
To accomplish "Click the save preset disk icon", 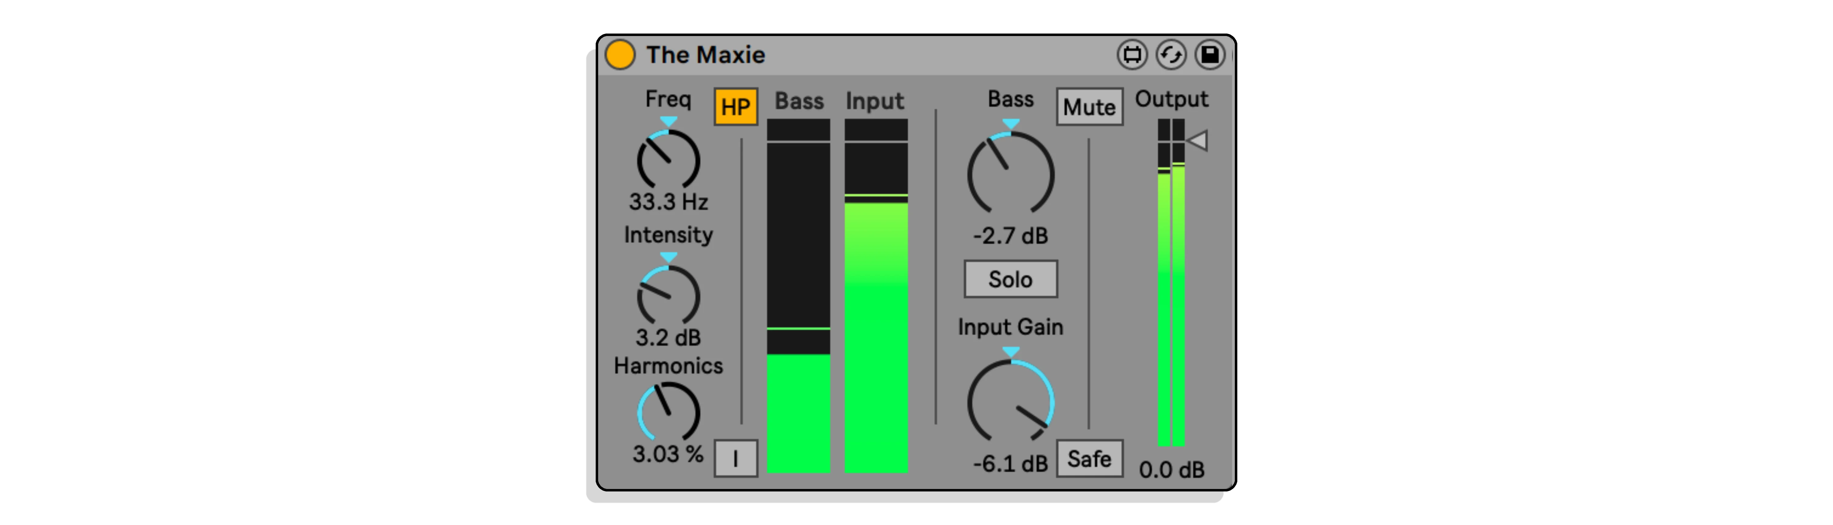I will coord(1210,55).
